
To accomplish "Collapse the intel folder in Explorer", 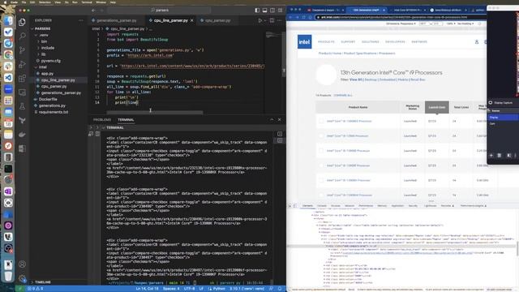I will click(36, 67).
